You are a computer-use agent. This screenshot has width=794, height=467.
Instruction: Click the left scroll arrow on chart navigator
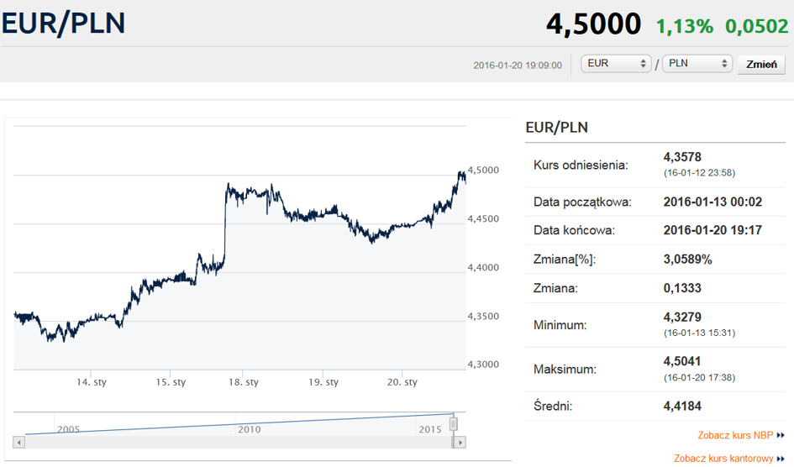click(19, 442)
